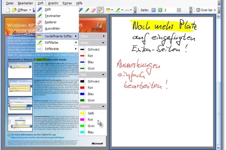Viewport: 226px width, 150px height.
Task: Collapse the Marker pen group
Action: (93, 107)
